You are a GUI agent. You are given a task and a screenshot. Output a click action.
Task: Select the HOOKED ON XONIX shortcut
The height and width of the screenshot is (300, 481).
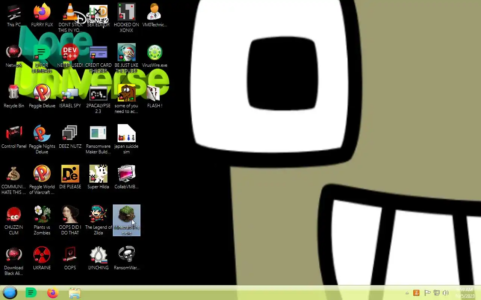tap(126, 18)
